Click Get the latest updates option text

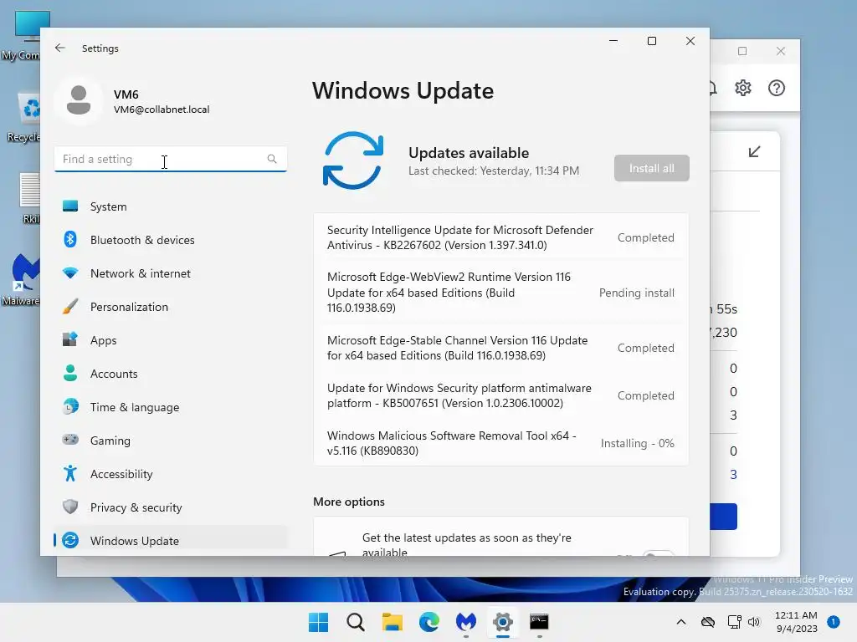(466, 545)
